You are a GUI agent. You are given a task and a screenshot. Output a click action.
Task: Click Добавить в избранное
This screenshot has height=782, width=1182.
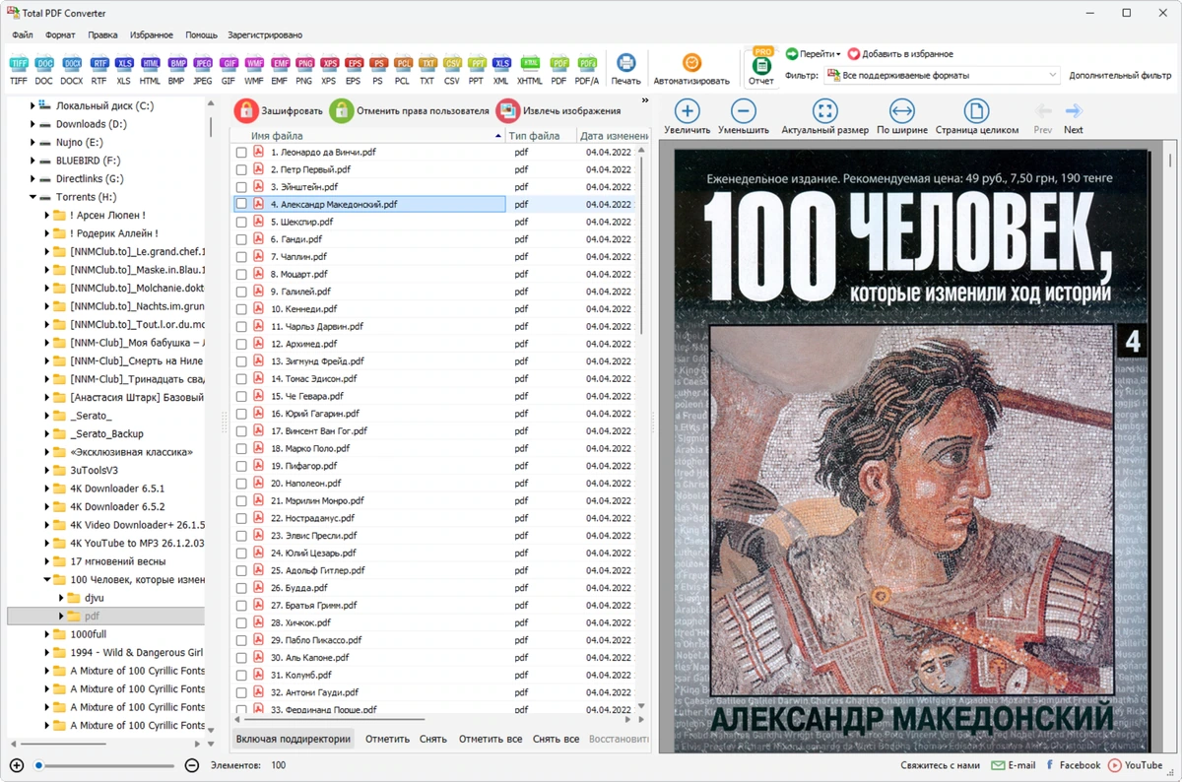click(x=900, y=54)
